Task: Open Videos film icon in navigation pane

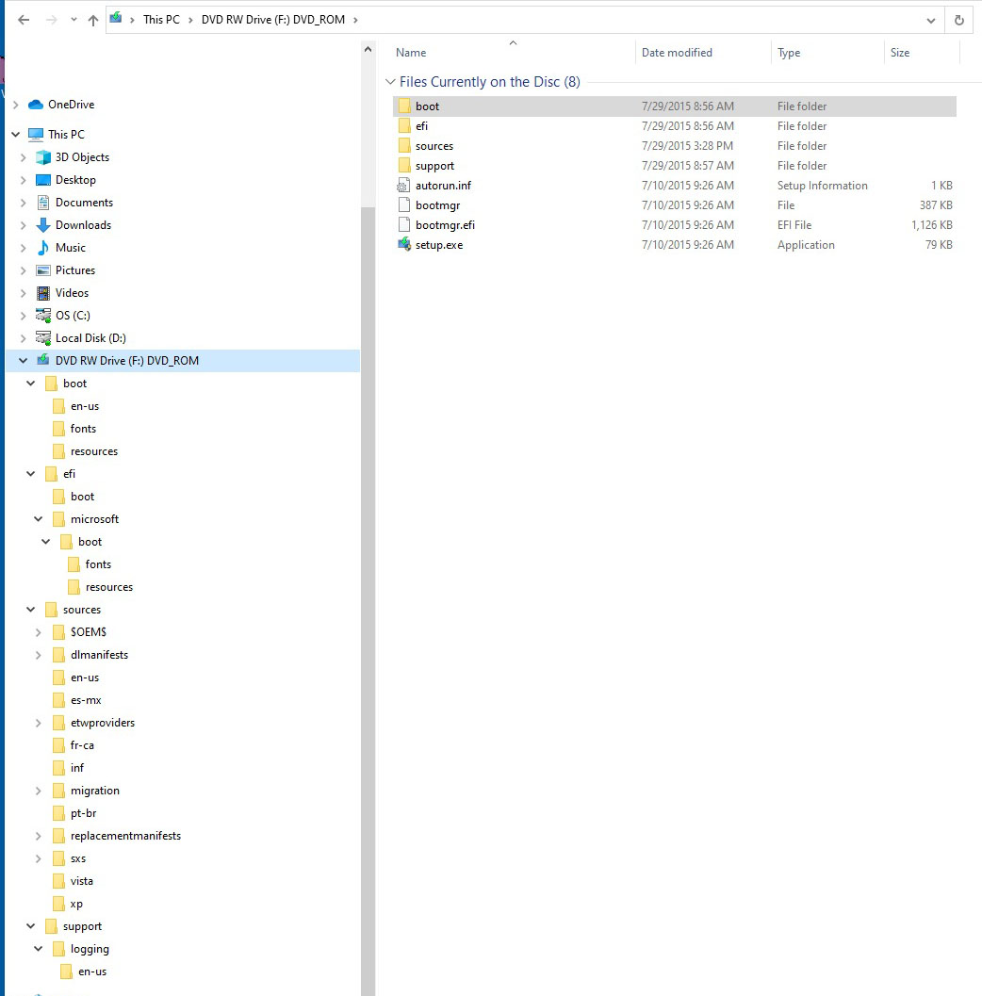Action: click(43, 293)
